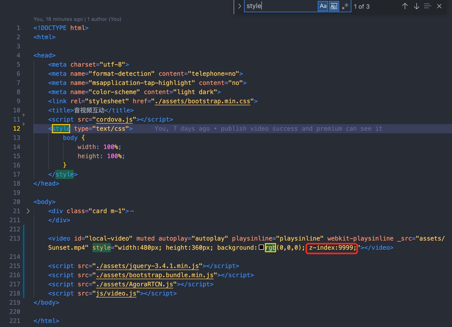Click the closing </head> tag
Image resolution: width=452 pixels, height=327 pixels.
[x=46, y=184]
